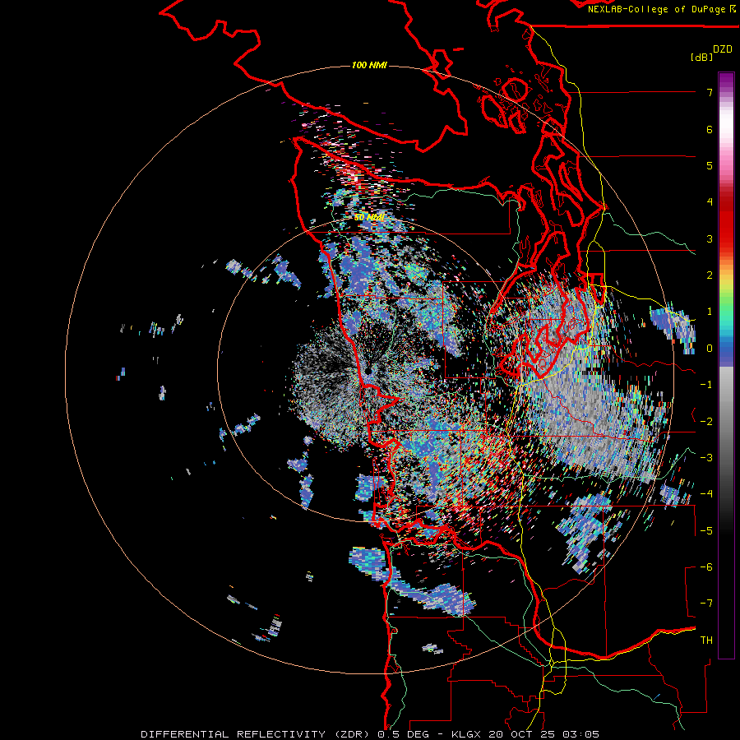Click the radar site center dot
Image resolution: width=740 pixels, height=740 pixels.
pos(368,372)
